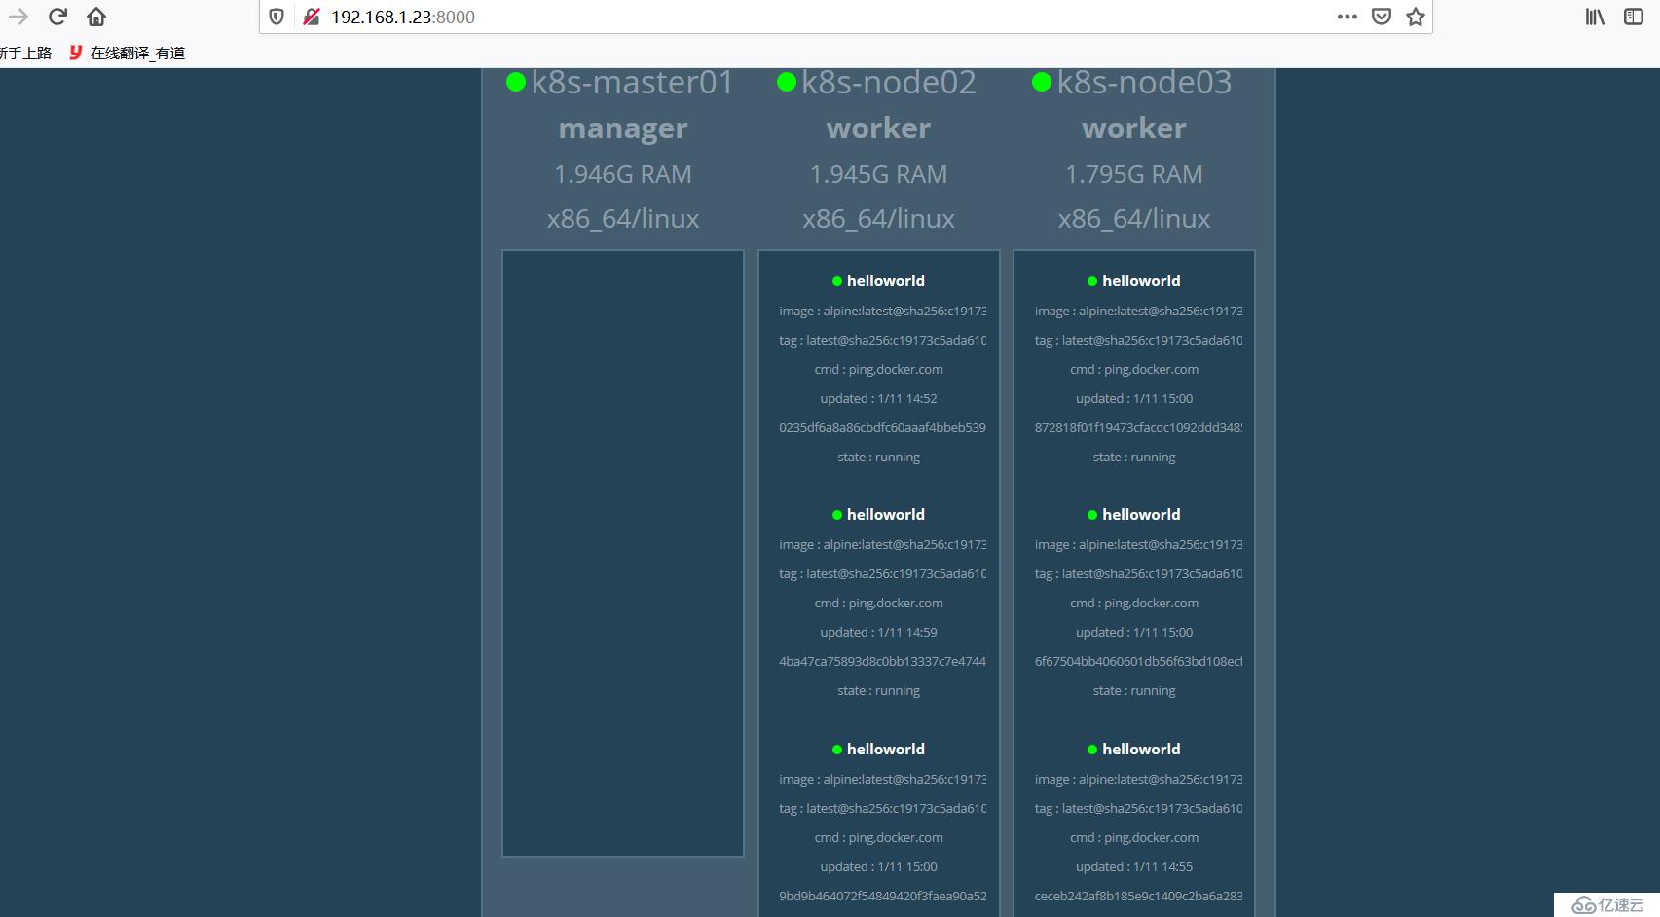1660x917 pixels.
Task: Open the page actions three-dot menu
Action: click(x=1347, y=17)
